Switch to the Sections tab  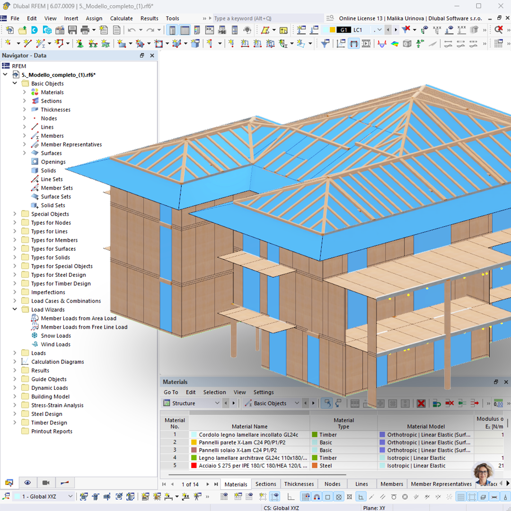[x=265, y=484]
